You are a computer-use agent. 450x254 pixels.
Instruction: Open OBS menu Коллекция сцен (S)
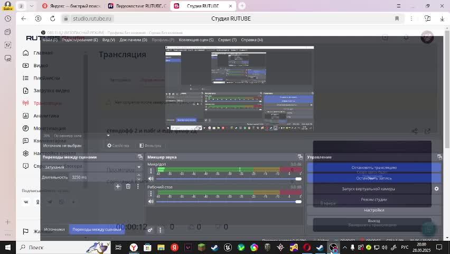pyautogui.click(x=196, y=40)
